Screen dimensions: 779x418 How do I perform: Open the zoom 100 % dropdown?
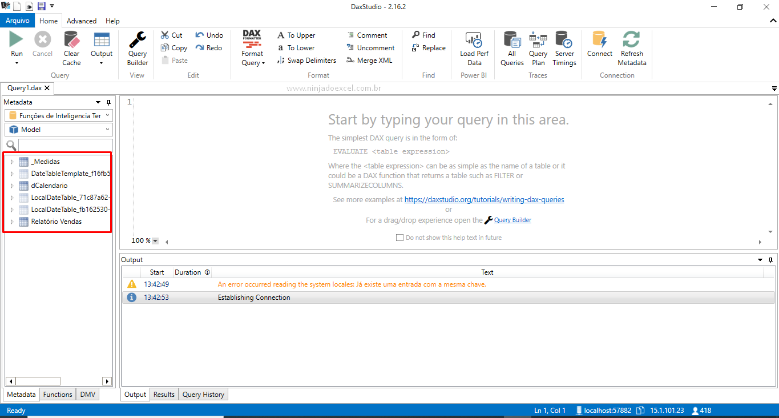coord(155,241)
